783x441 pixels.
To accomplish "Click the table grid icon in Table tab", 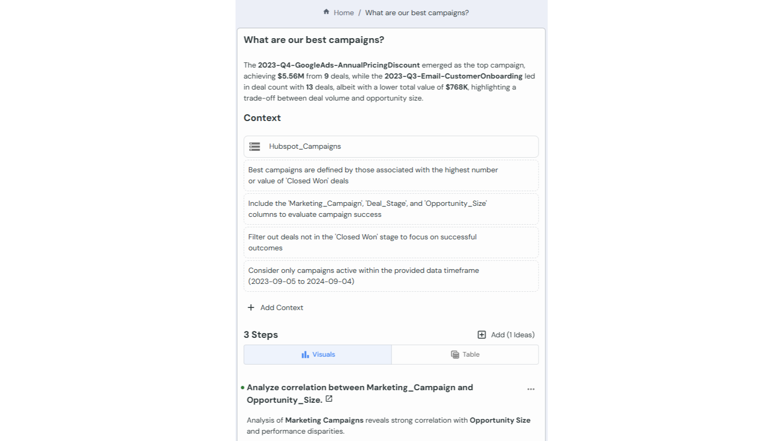I will click(x=455, y=355).
